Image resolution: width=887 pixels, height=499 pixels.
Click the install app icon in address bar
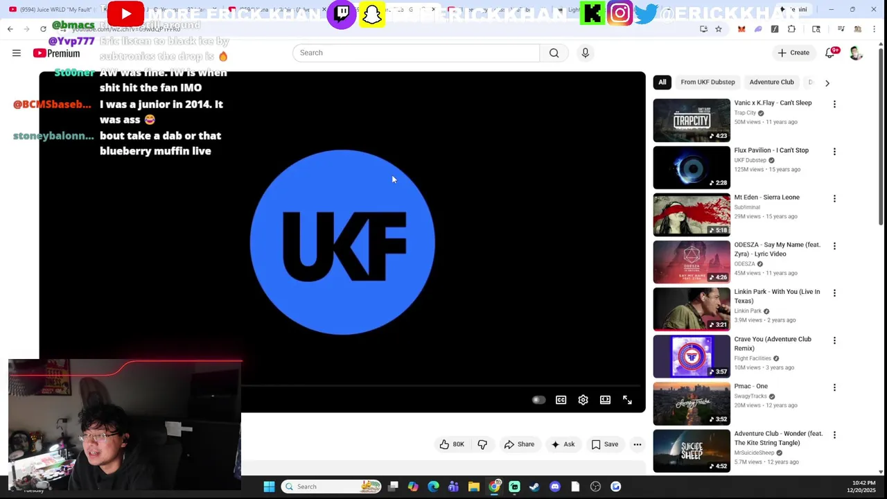(x=703, y=29)
